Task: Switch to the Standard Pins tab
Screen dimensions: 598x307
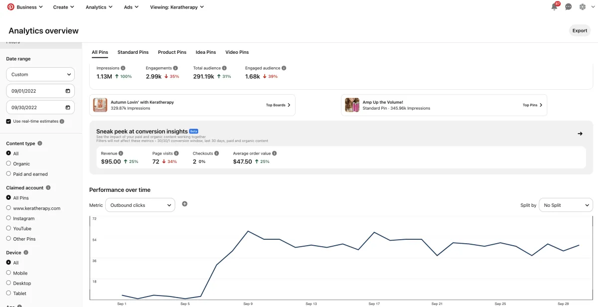Action: tap(133, 52)
